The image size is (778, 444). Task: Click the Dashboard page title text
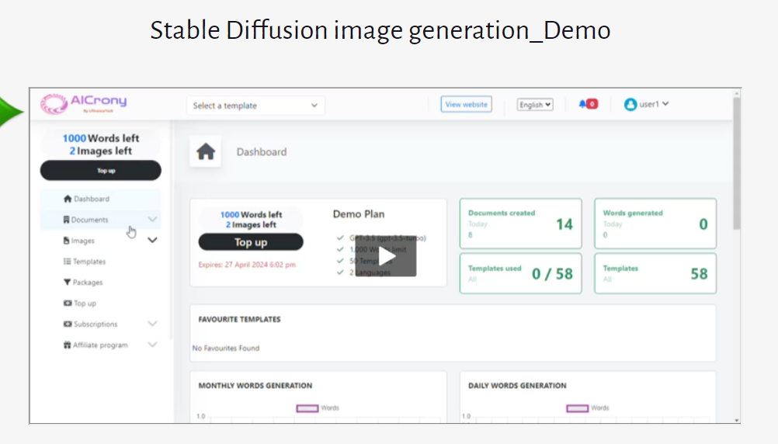[x=262, y=152]
